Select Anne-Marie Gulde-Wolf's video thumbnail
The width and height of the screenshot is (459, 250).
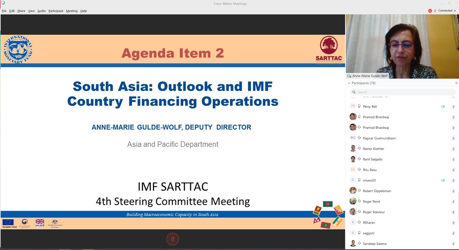click(402, 46)
